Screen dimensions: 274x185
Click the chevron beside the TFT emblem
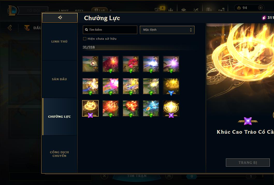(x=10, y=28)
